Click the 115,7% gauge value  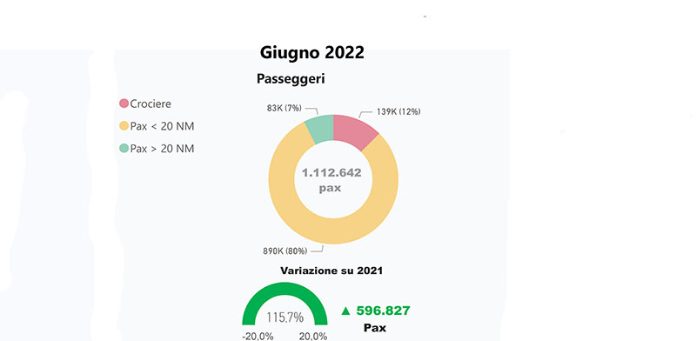click(285, 318)
